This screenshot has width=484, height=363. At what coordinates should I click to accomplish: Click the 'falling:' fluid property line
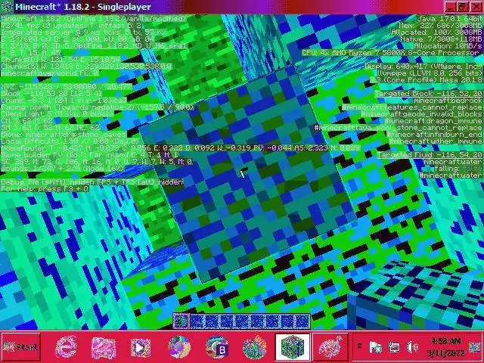pos(458,168)
